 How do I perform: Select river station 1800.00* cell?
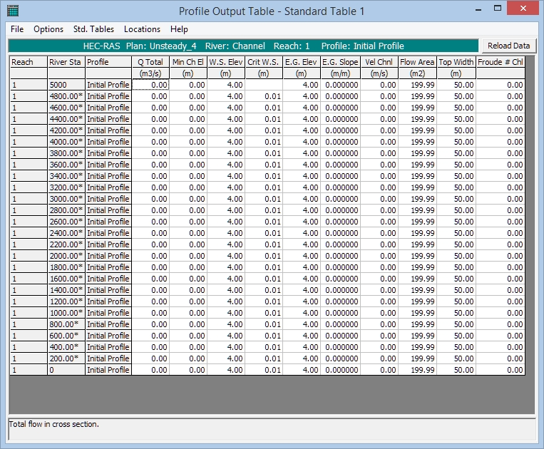click(66, 267)
